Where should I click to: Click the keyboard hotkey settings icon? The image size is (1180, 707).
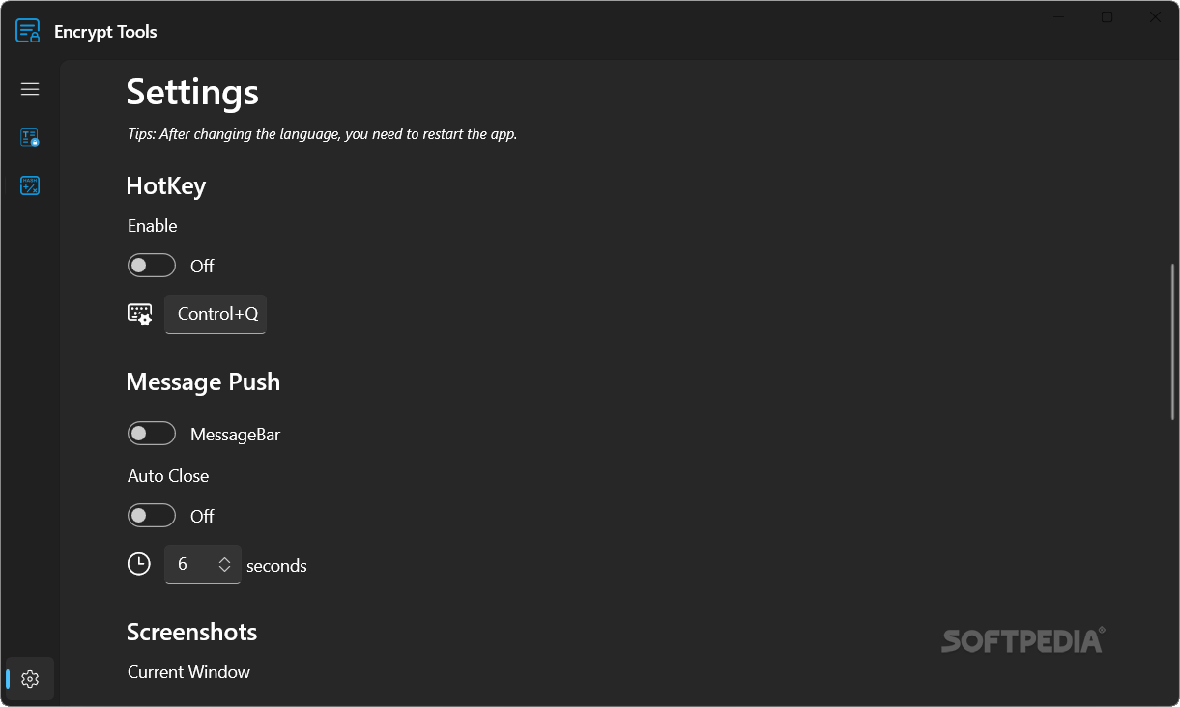140,314
